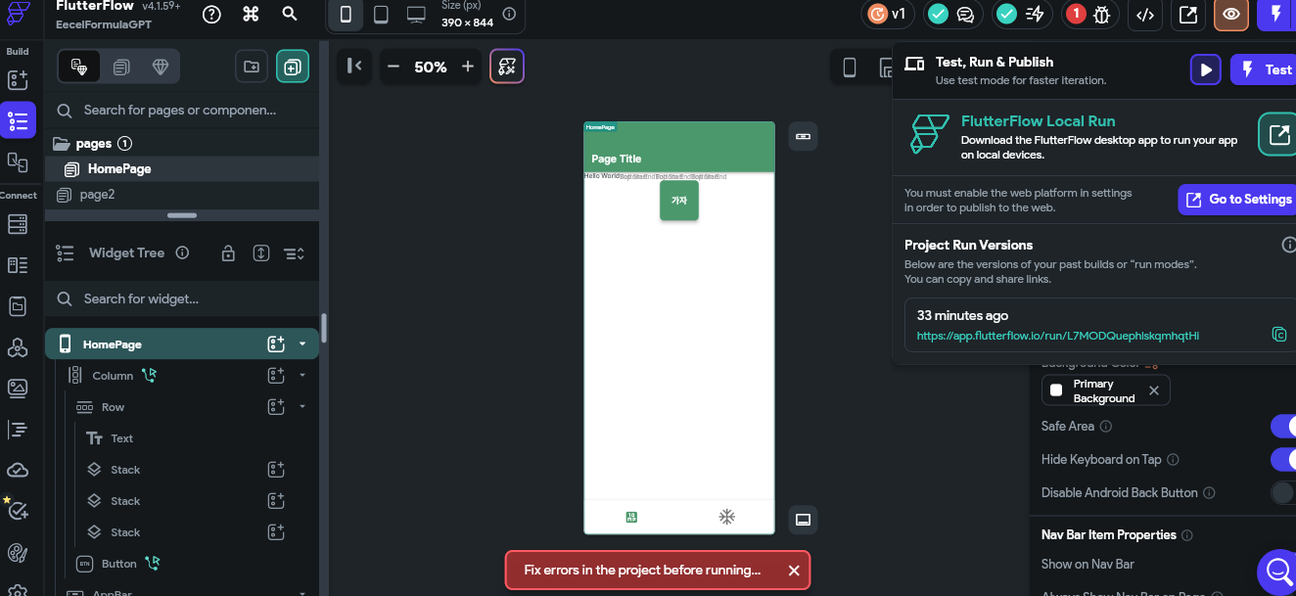Expand or collapse all widget tree
1296x596 pixels.
click(261, 253)
